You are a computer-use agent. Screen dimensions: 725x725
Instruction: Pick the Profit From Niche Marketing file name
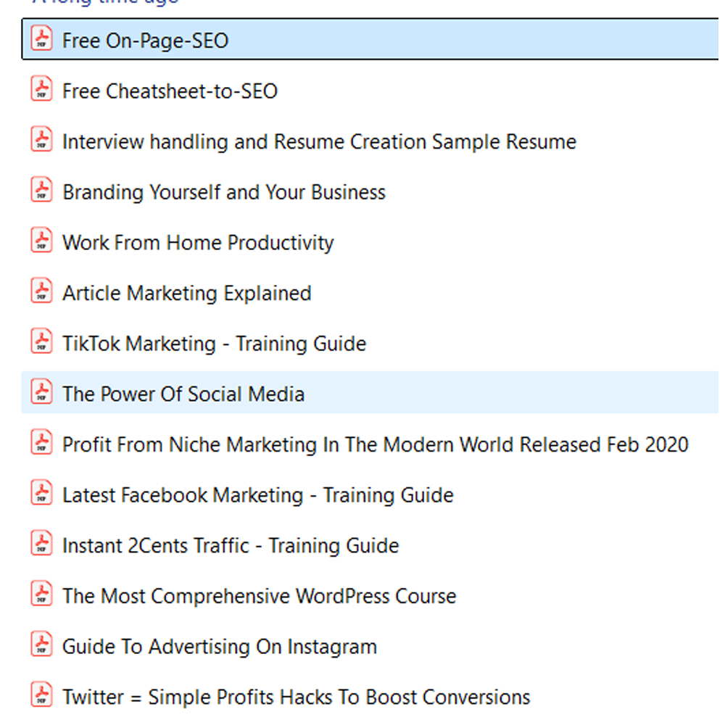coord(375,444)
